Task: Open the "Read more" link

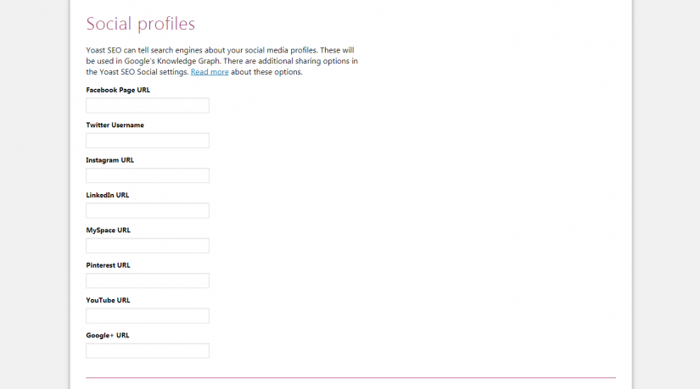Action: (210, 72)
